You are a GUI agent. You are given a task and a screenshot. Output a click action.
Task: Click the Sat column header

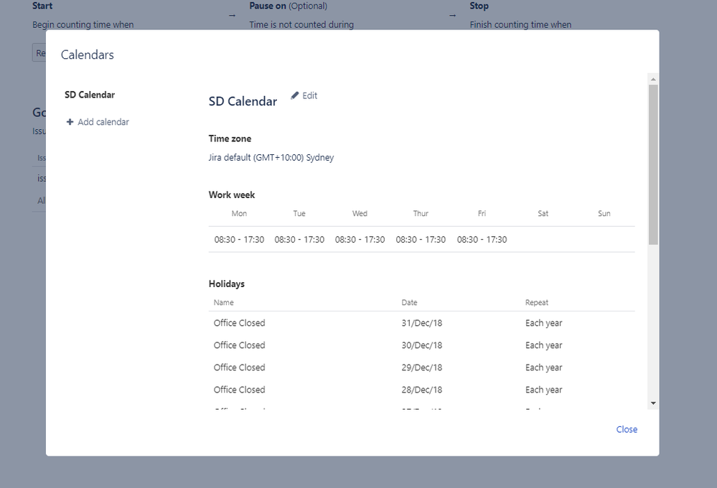tap(543, 213)
